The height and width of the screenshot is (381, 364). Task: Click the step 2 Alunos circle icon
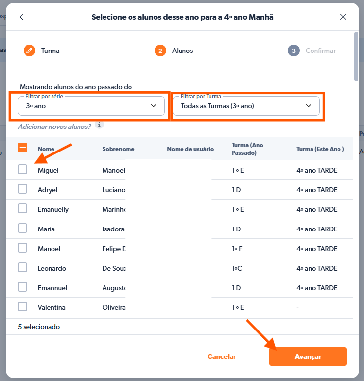[x=160, y=51]
